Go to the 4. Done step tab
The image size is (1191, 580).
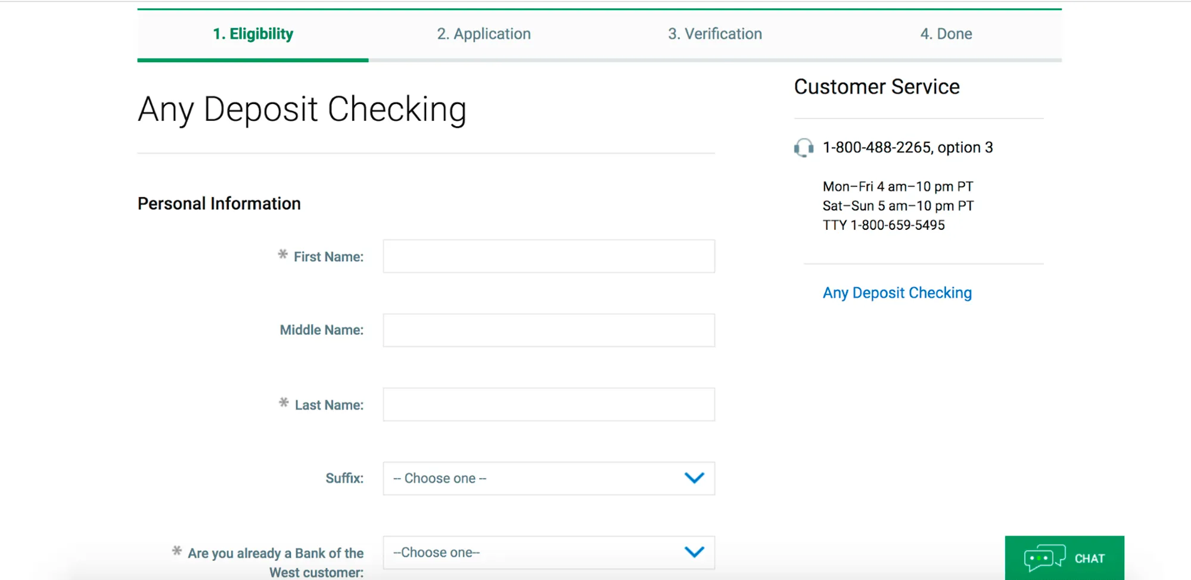pyautogui.click(x=946, y=34)
